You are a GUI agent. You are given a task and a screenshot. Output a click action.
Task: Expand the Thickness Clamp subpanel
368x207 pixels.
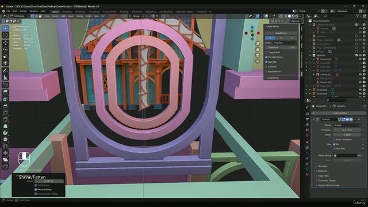326,181
